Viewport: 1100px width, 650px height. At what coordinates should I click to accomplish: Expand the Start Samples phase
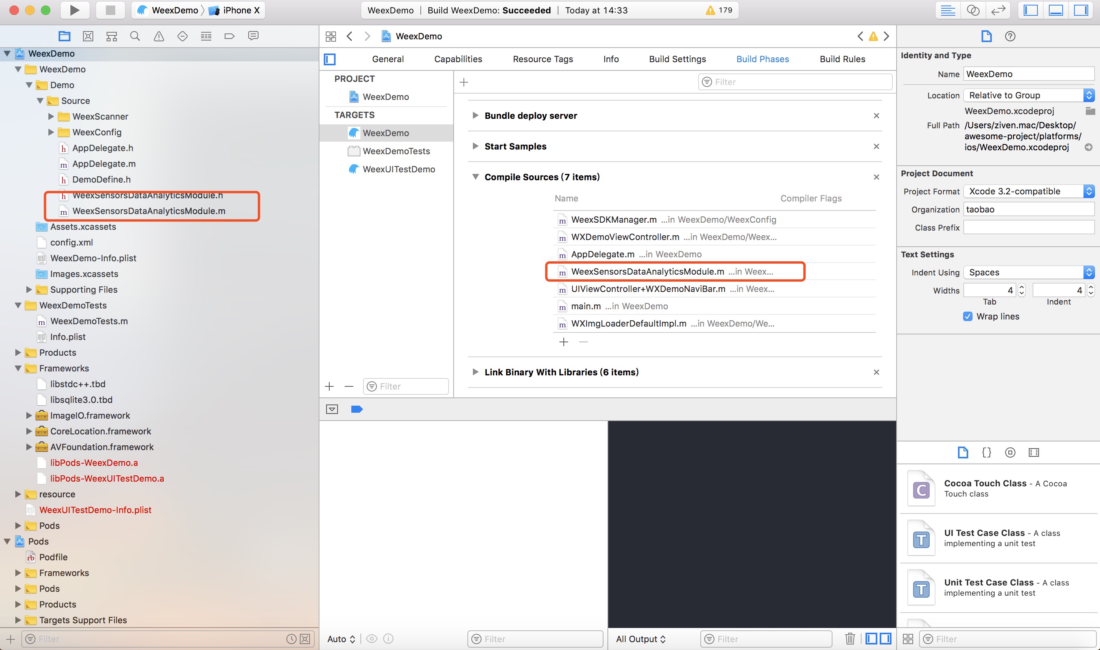pos(475,146)
